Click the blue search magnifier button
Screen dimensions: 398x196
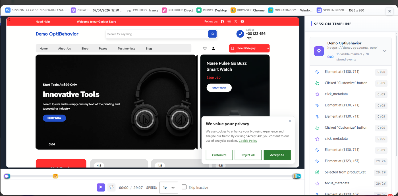pos(212,34)
